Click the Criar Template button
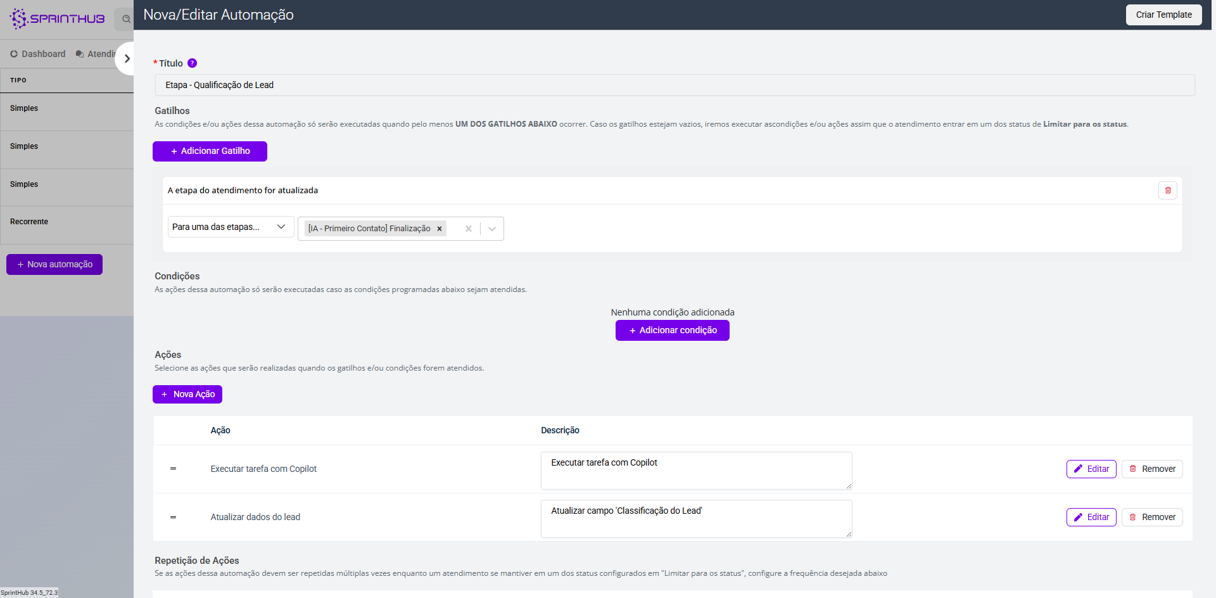Image resolution: width=1216 pixels, height=598 pixels. (1163, 15)
